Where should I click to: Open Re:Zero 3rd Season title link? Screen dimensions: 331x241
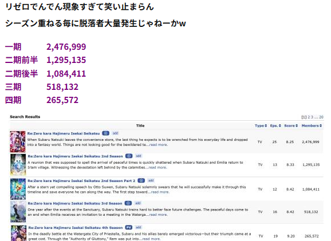(x=75, y=203)
